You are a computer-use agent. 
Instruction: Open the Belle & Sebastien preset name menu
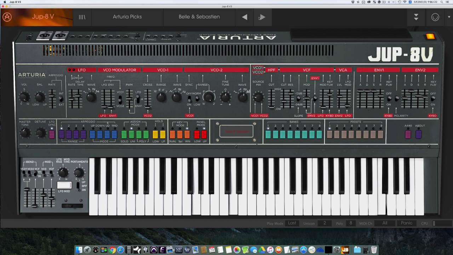(x=199, y=17)
